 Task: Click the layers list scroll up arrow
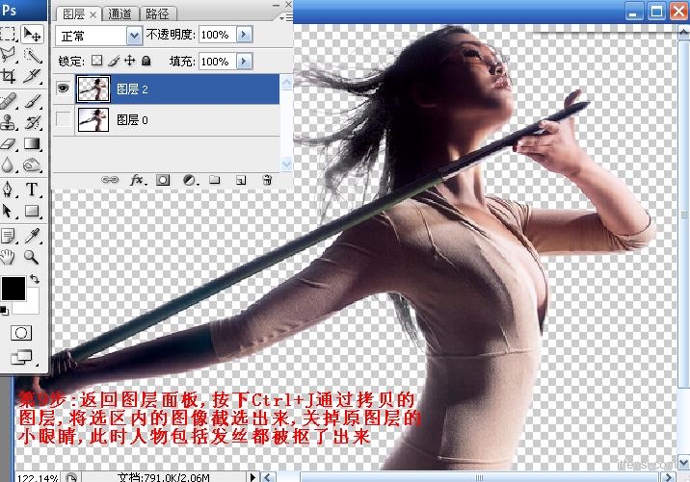pos(286,82)
